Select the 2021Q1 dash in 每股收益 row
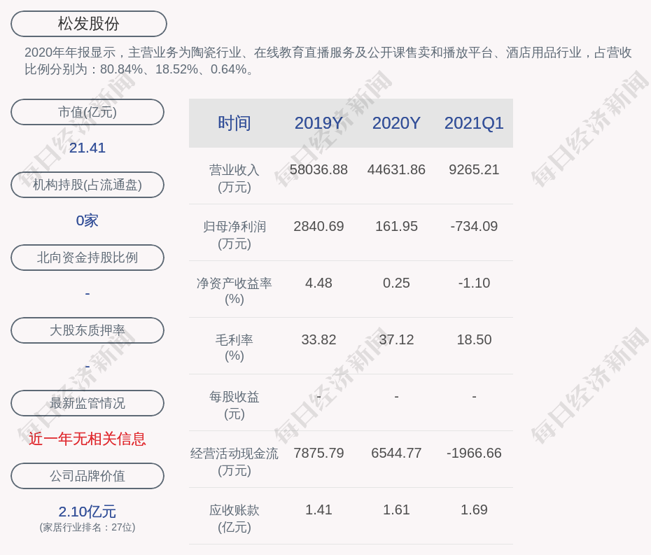This screenshot has width=651, height=555. pyautogui.click(x=474, y=397)
